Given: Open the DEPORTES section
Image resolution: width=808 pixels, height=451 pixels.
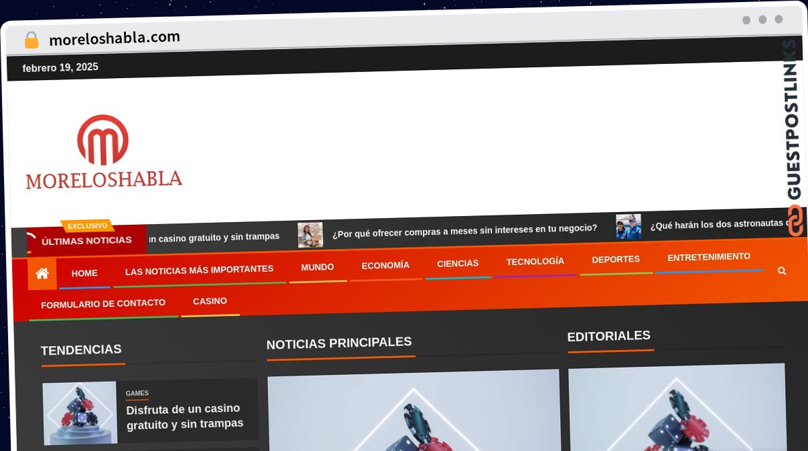Looking at the screenshot, I should (616, 259).
